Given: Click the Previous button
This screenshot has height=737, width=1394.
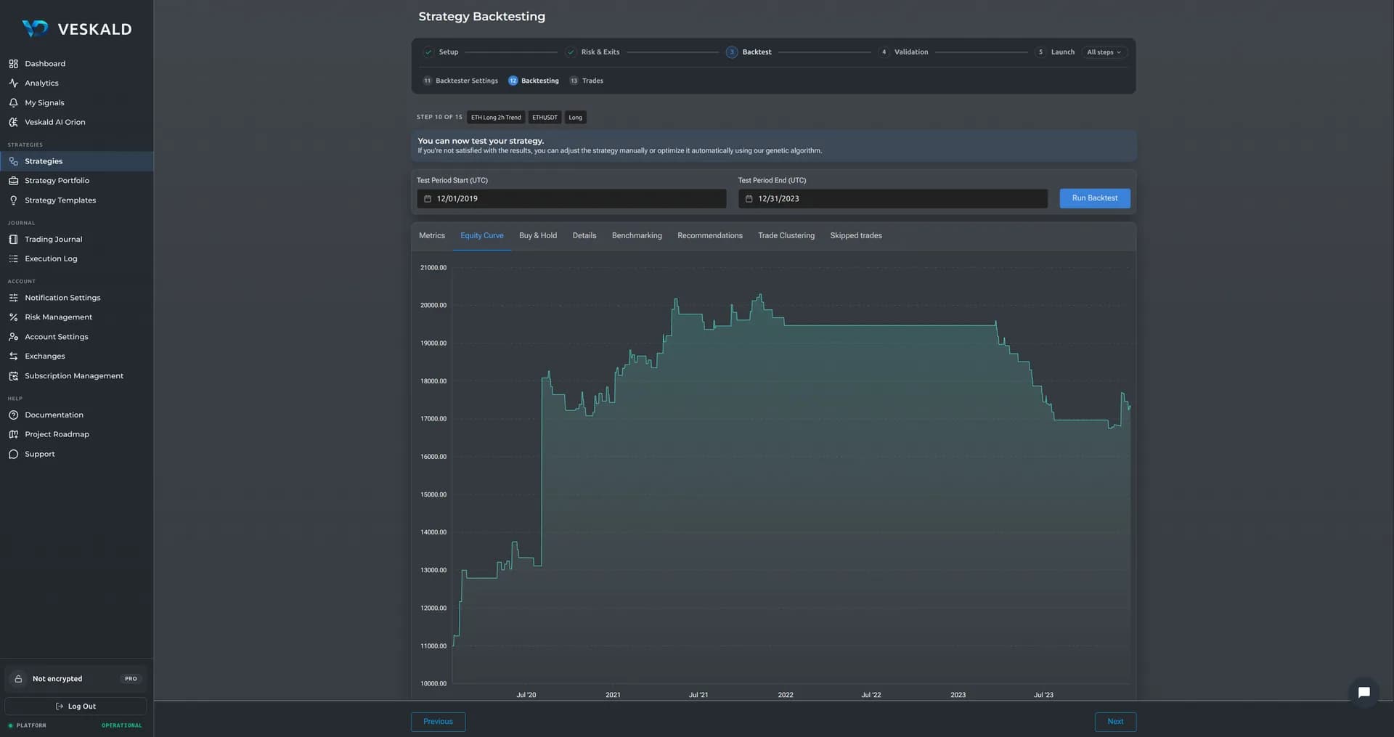Looking at the screenshot, I should 438,722.
